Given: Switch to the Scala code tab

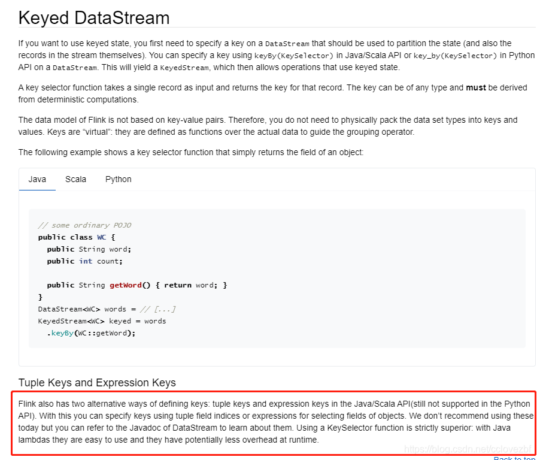Looking at the screenshot, I should pyautogui.click(x=75, y=179).
